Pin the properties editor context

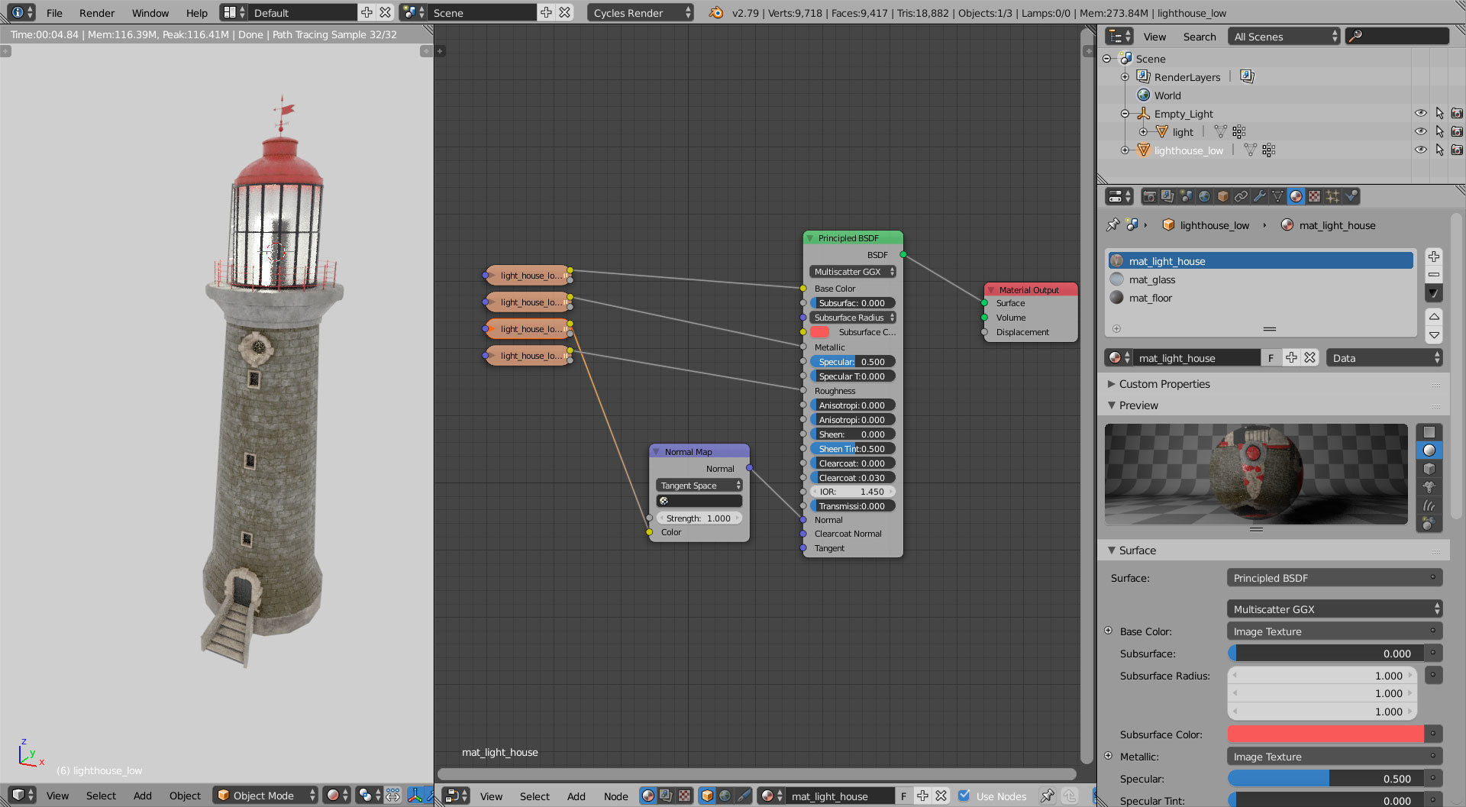(1113, 224)
